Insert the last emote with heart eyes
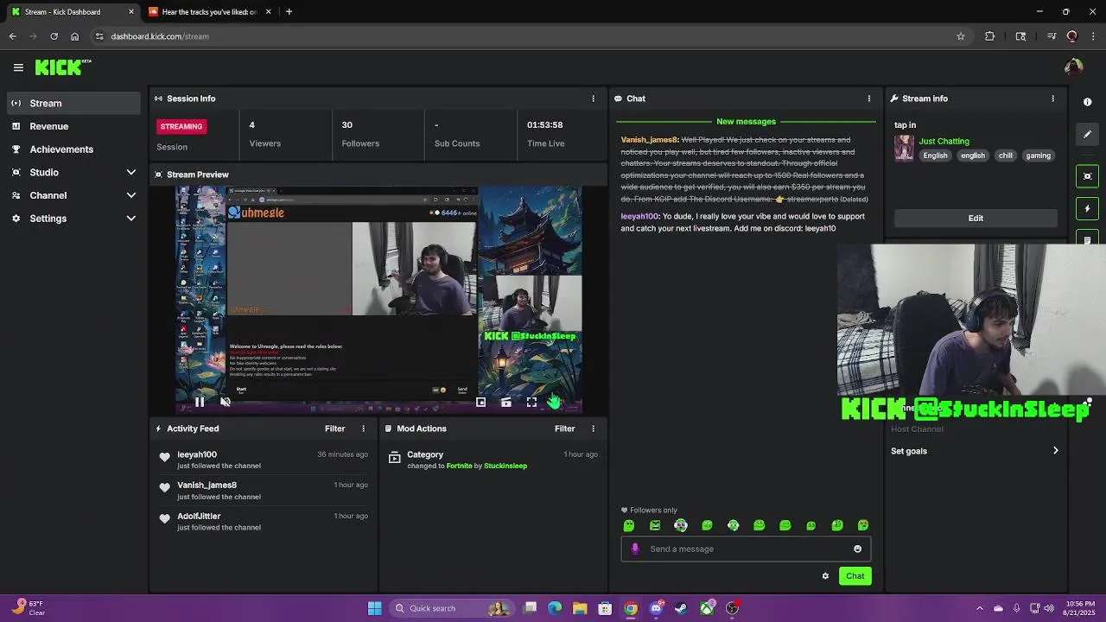Screen dimensions: 1106x622 point(863,525)
